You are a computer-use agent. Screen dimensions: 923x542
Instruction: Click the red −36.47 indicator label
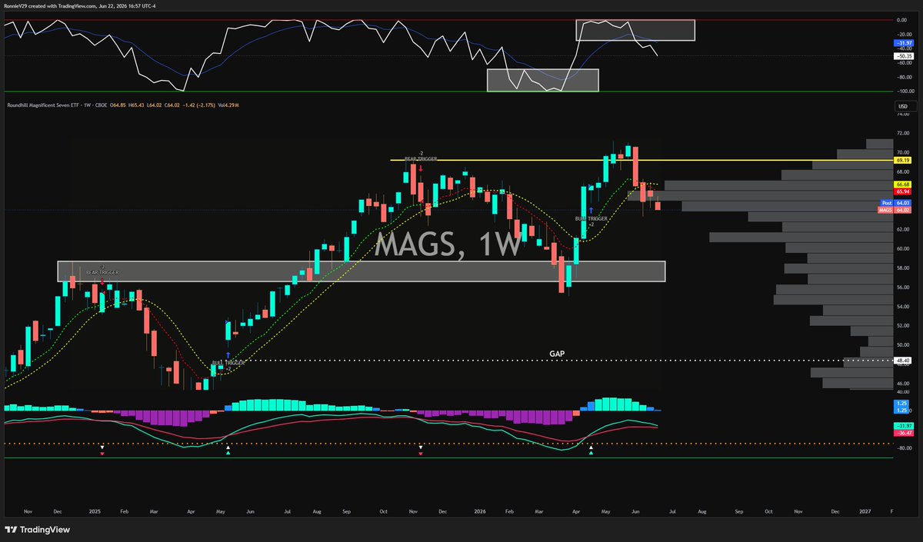902,433
